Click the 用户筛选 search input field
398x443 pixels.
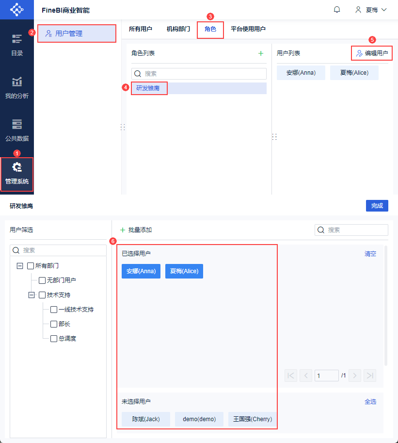(x=58, y=250)
